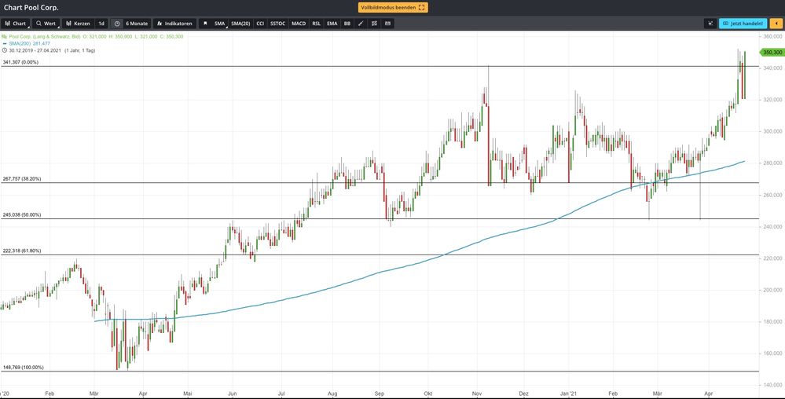Expand the Kerzen chart type dropdown

pos(78,24)
